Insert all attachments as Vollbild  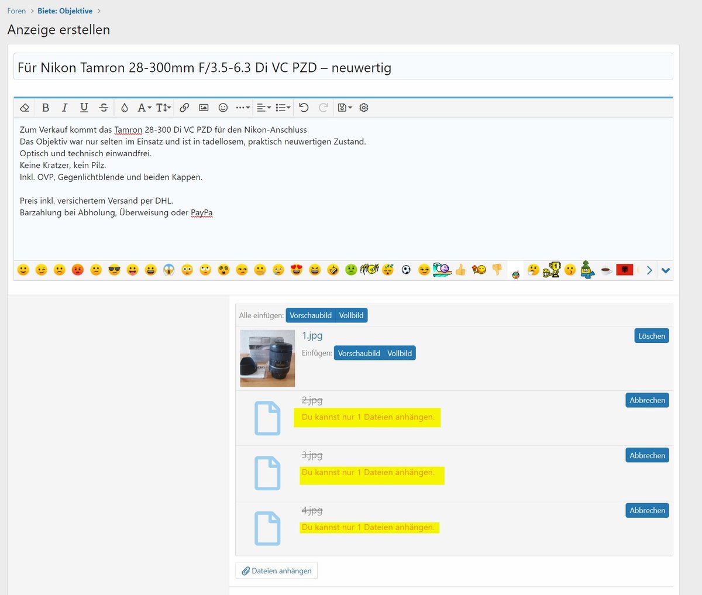coord(351,315)
